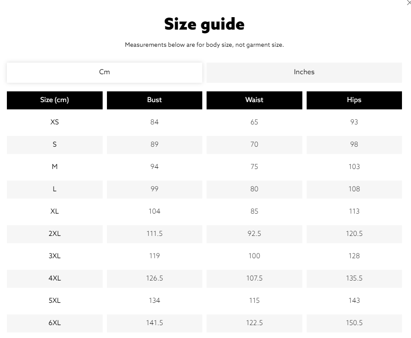Click the 4XL bust value 126.5
The height and width of the screenshot is (338, 411).
[x=154, y=278]
